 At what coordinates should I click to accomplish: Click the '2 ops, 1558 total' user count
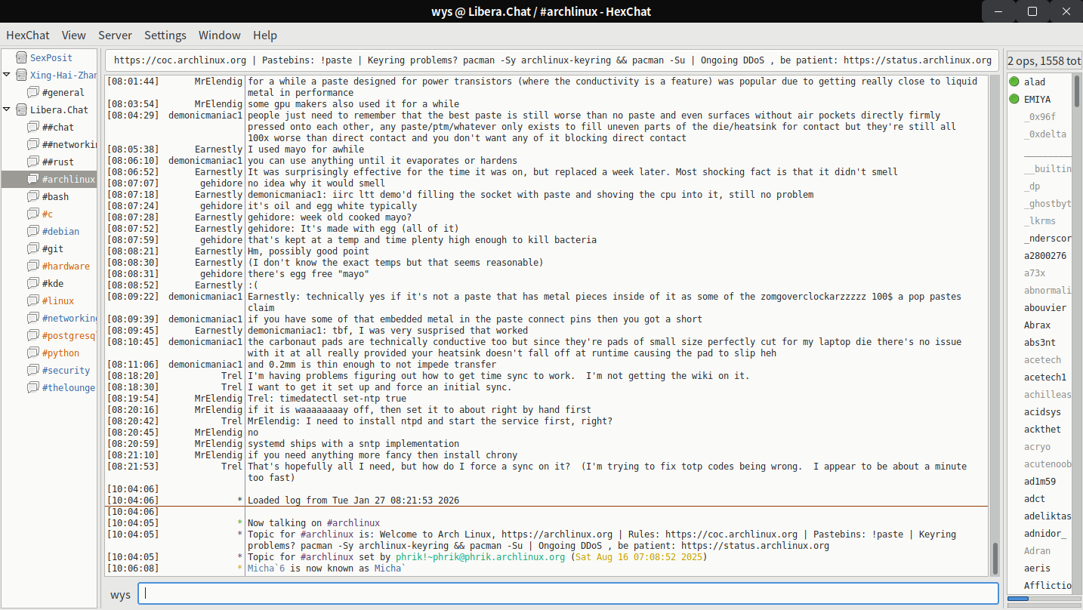coord(1044,60)
